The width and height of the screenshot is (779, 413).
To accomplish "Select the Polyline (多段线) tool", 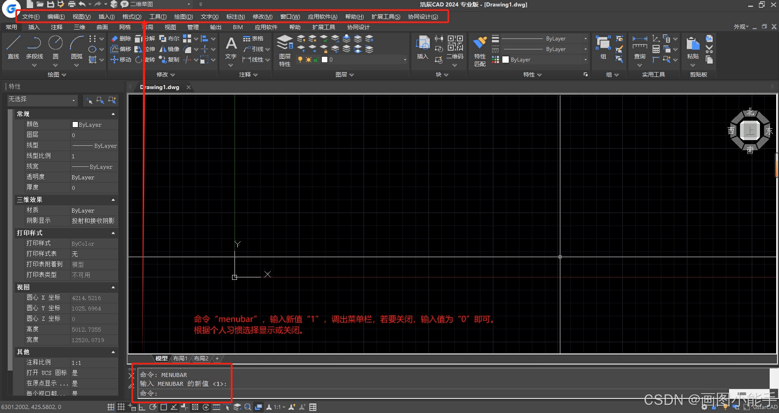I will [34, 47].
